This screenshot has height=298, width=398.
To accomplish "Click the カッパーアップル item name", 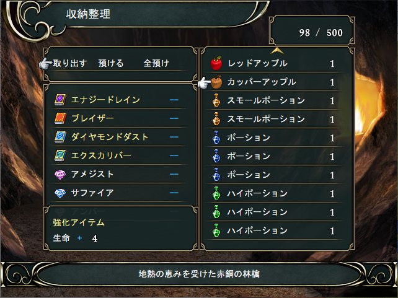I will tap(262, 82).
